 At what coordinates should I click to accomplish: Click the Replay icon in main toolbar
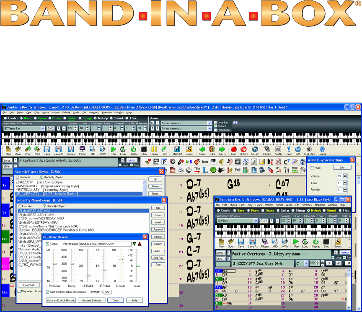(133, 150)
